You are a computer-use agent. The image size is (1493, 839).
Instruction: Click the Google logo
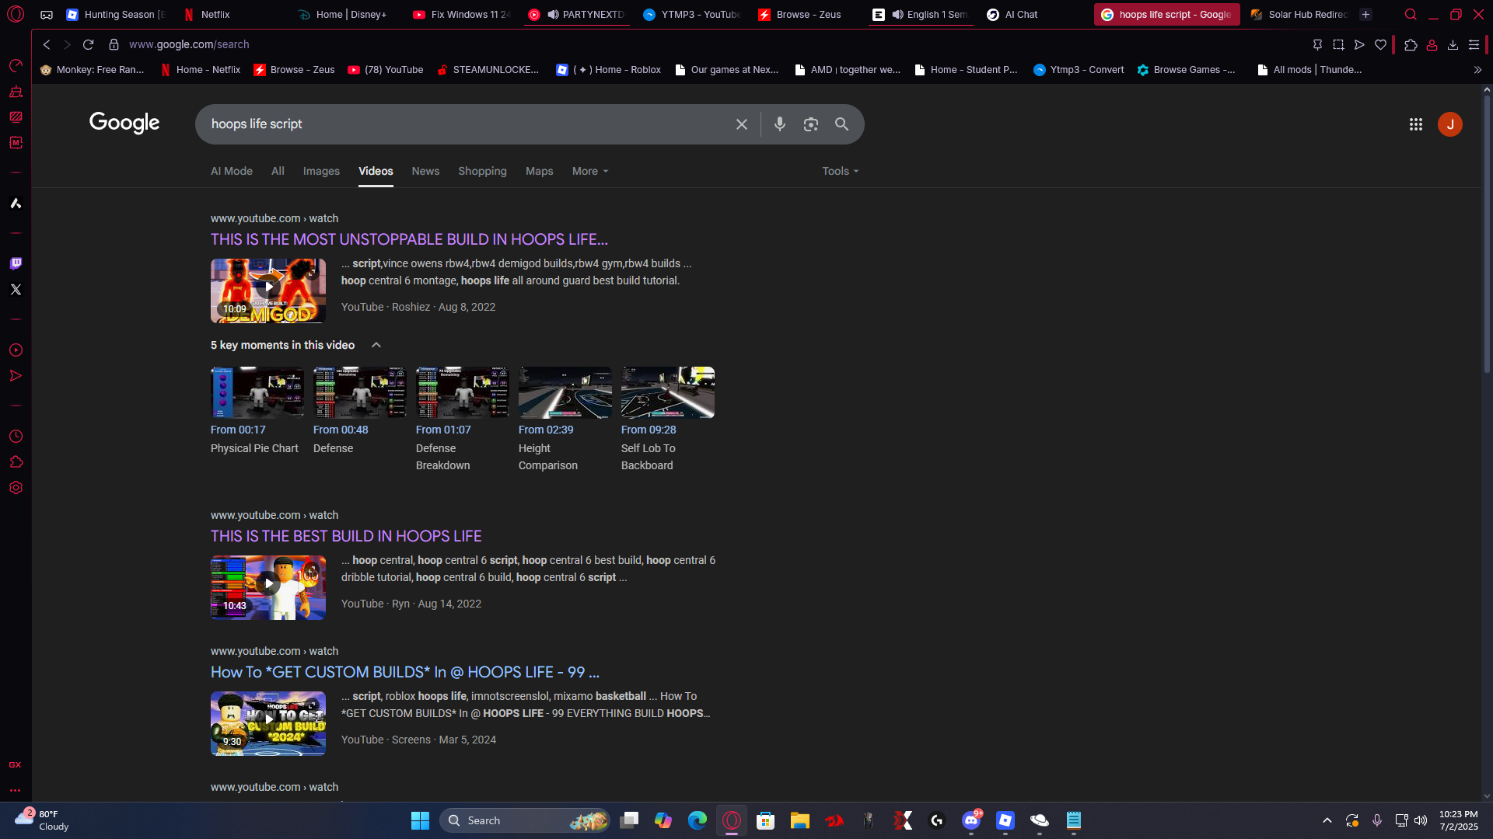pos(124,123)
